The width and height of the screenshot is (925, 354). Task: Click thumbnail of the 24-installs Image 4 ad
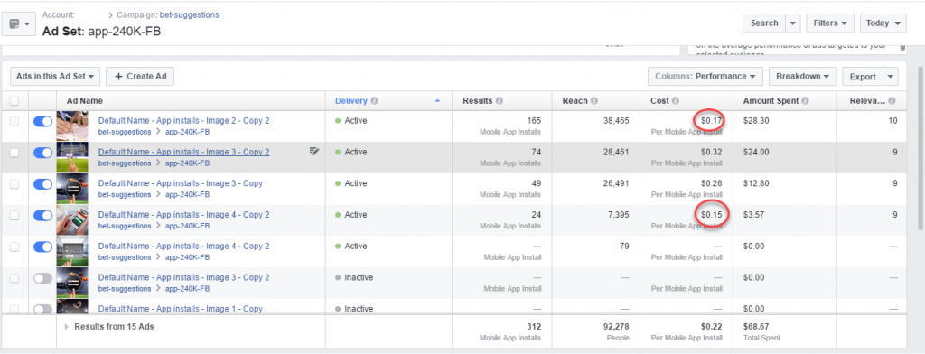[x=72, y=220]
